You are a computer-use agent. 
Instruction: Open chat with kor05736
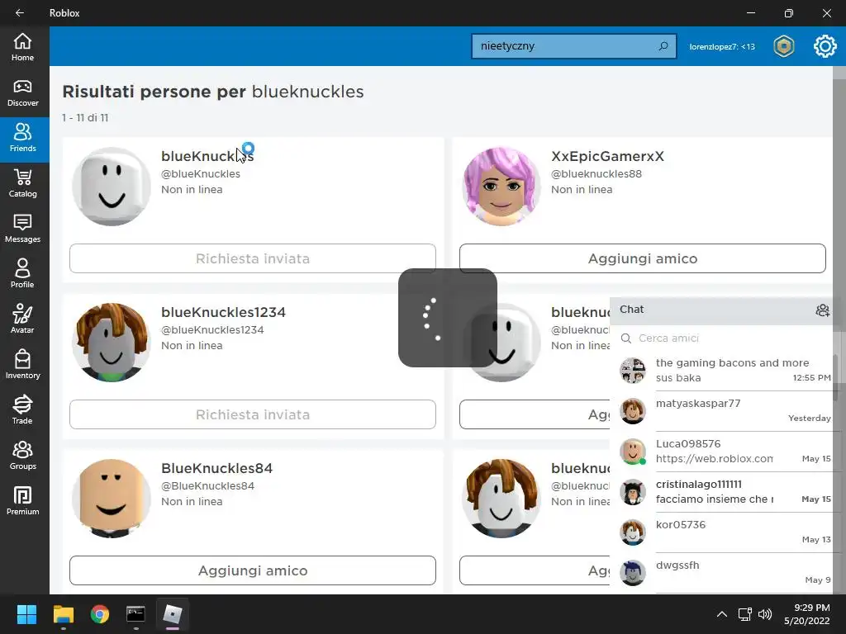click(x=725, y=532)
